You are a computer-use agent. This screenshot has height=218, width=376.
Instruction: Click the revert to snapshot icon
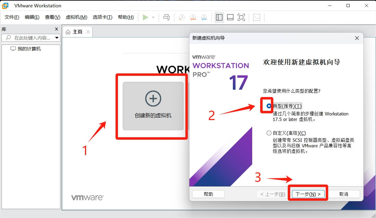tap(193, 18)
